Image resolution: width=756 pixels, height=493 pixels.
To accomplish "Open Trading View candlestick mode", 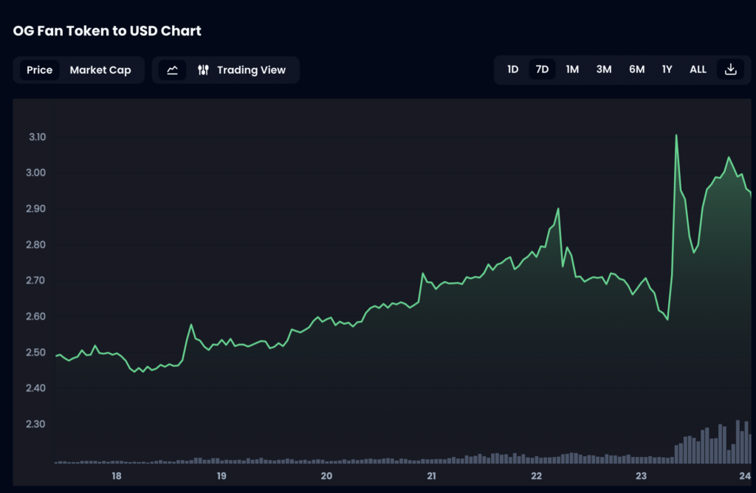I will click(x=241, y=70).
